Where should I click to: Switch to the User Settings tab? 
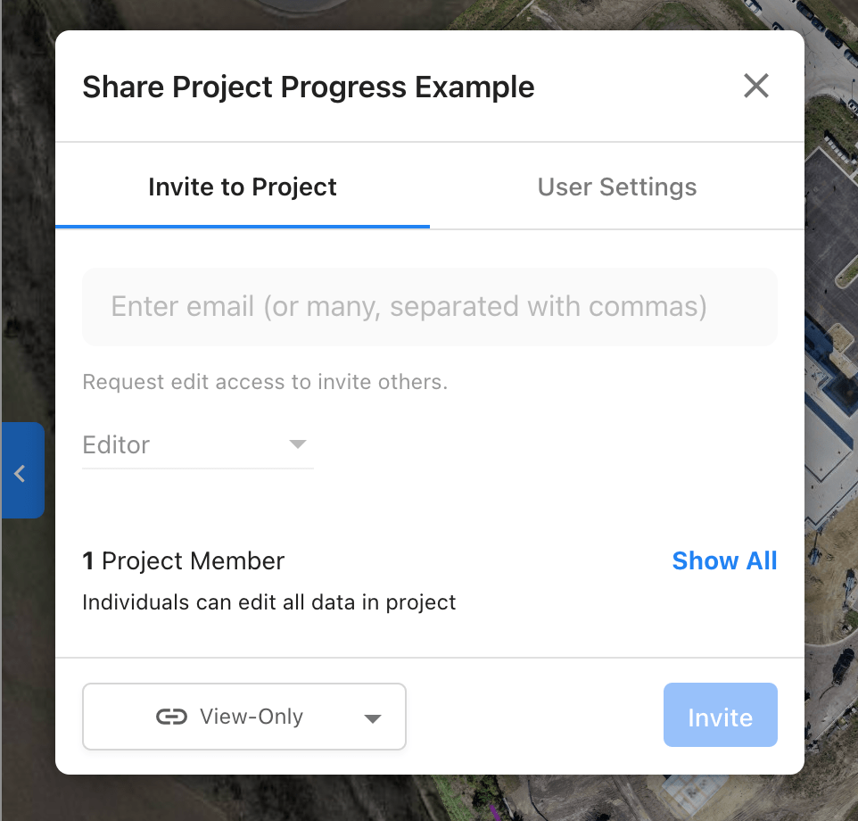click(617, 187)
